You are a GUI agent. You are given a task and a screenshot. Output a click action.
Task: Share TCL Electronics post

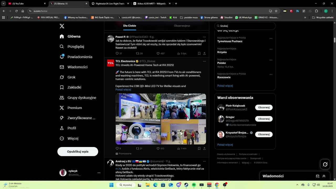click(x=204, y=148)
